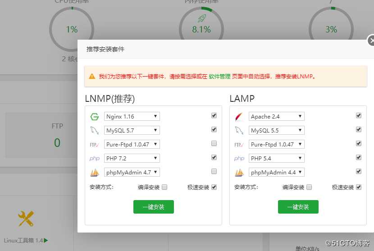Open the phpMyAdmin 4.4 dropdown
374x251 pixels.
click(277, 172)
